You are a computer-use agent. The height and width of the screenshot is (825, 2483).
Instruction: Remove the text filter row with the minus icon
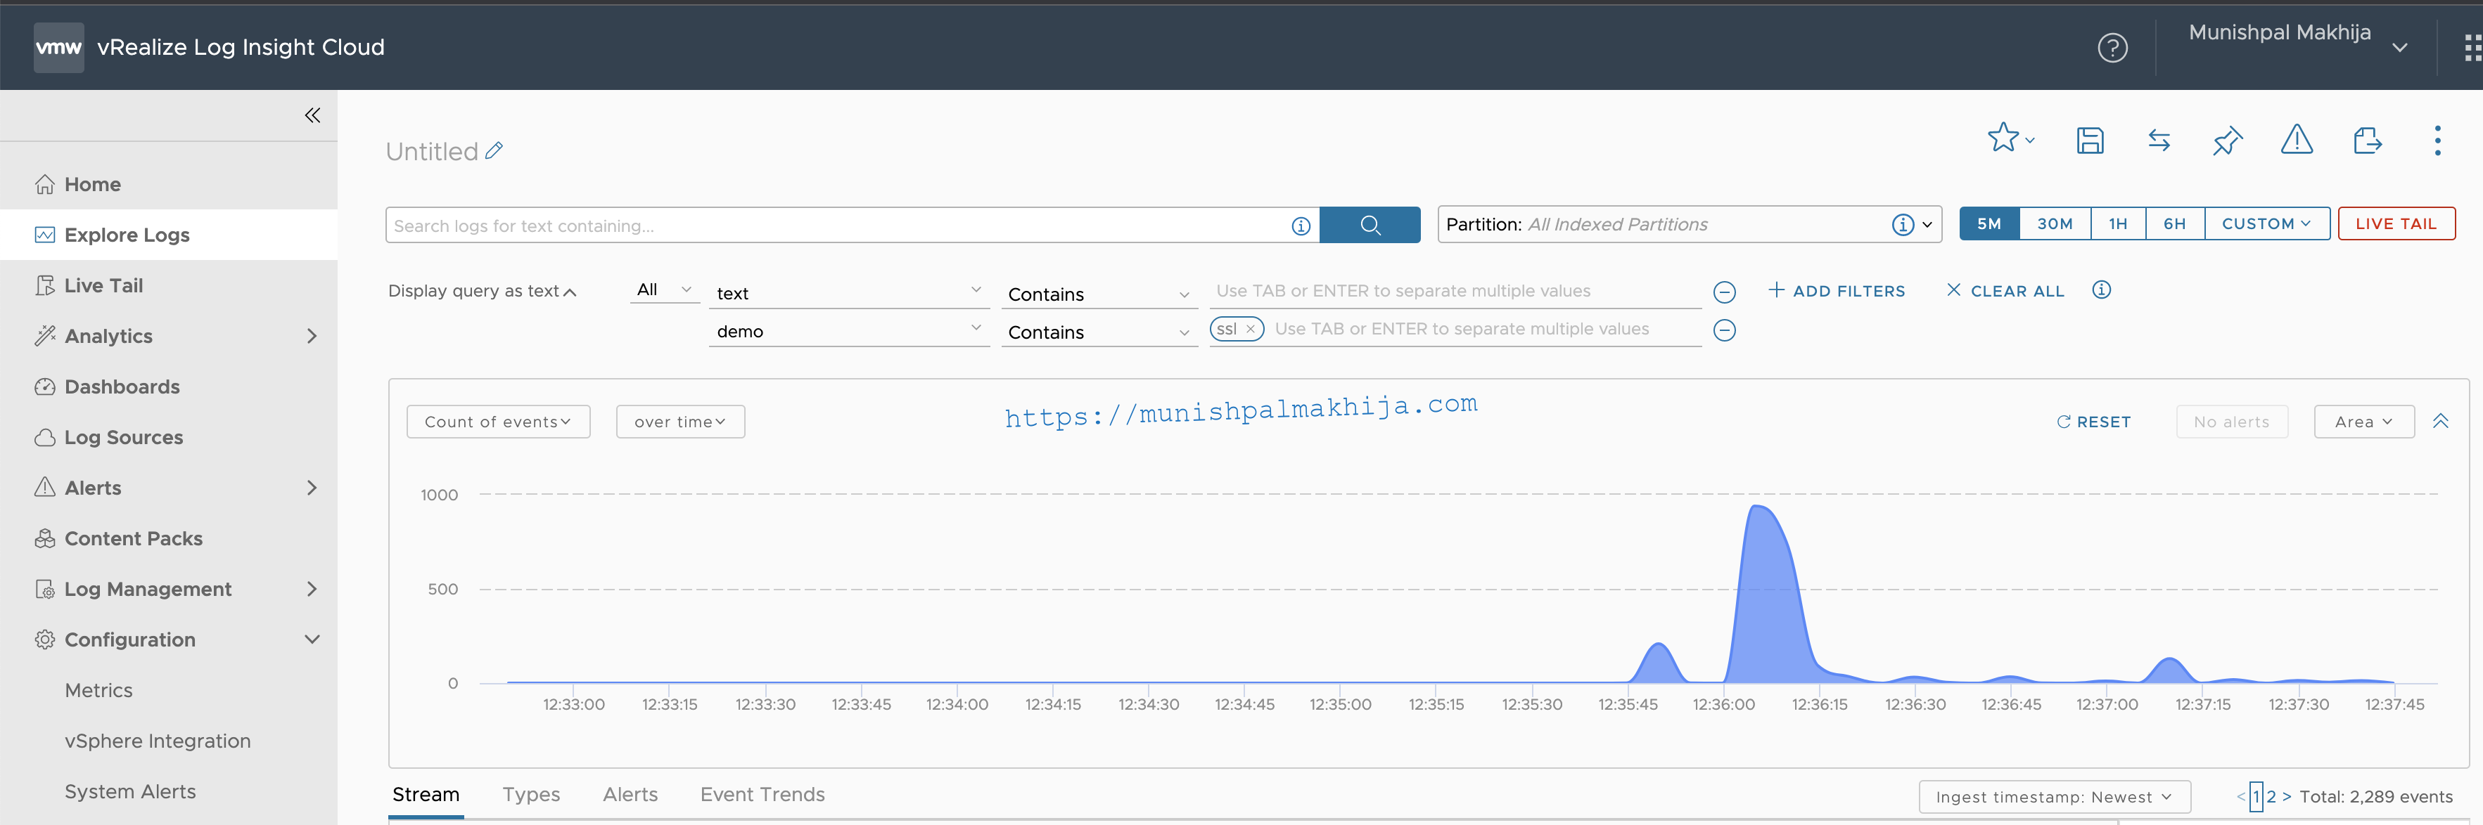[x=1725, y=292]
